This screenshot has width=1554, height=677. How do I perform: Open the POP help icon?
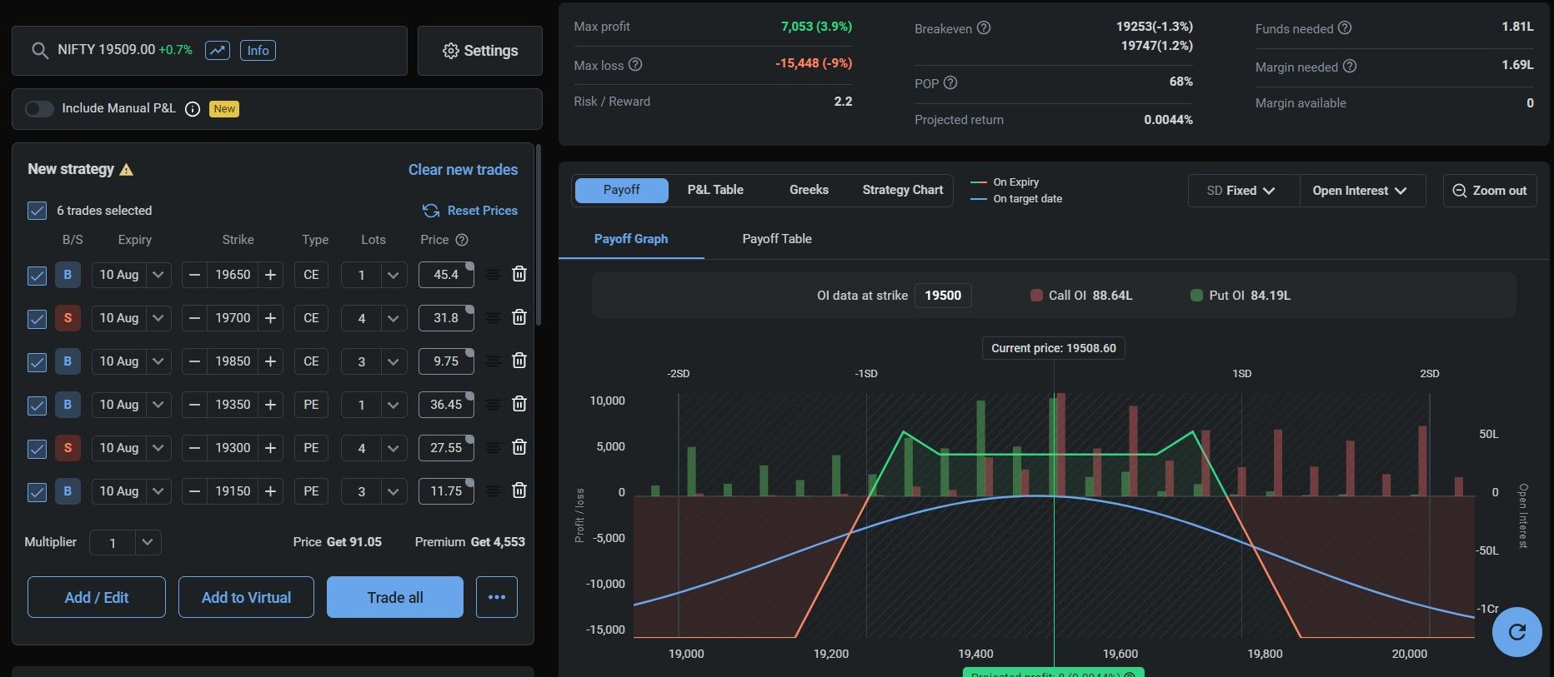tap(950, 83)
